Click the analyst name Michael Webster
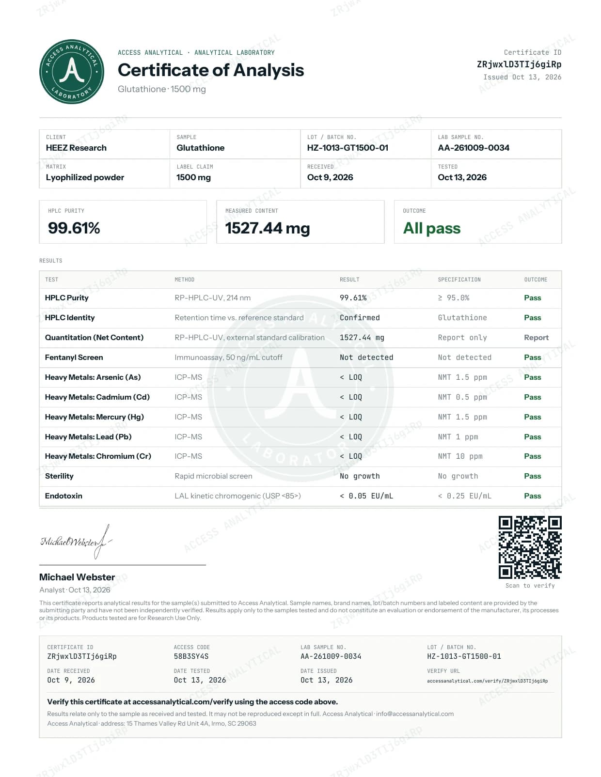This screenshot has height=777, width=601. (x=77, y=577)
